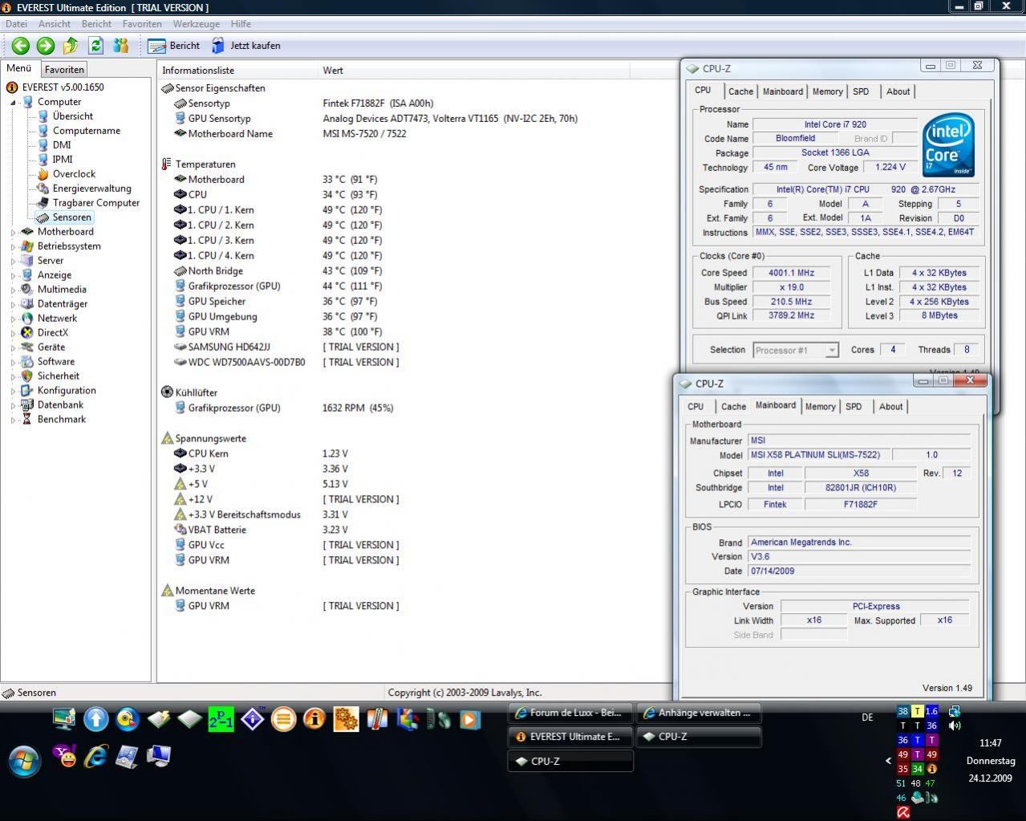
Task: Expand the DirectX tree node
Action: pos(13,333)
